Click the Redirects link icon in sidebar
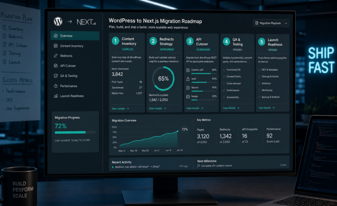This screenshot has width=337, height=206. (x=56, y=55)
